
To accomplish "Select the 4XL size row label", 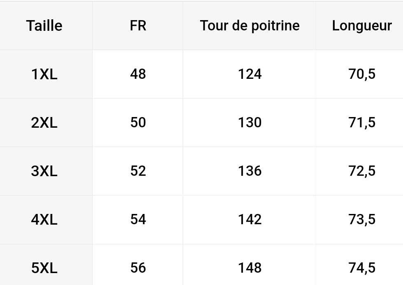I will coord(44,220).
